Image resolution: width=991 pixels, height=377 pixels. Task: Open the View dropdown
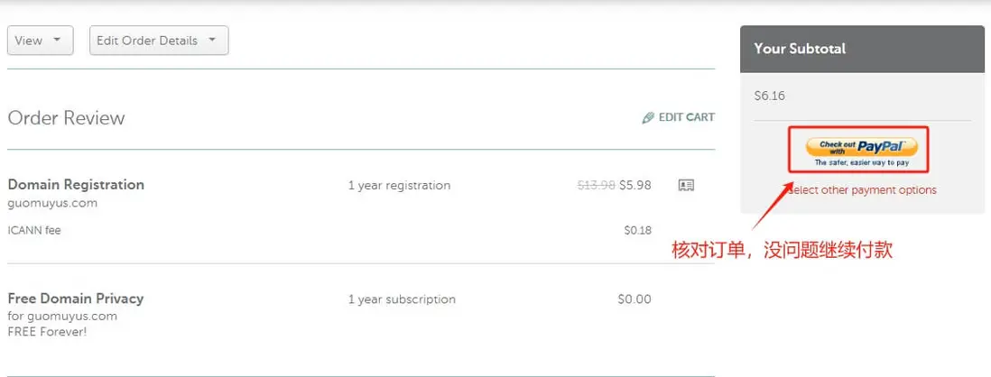(41, 41)
